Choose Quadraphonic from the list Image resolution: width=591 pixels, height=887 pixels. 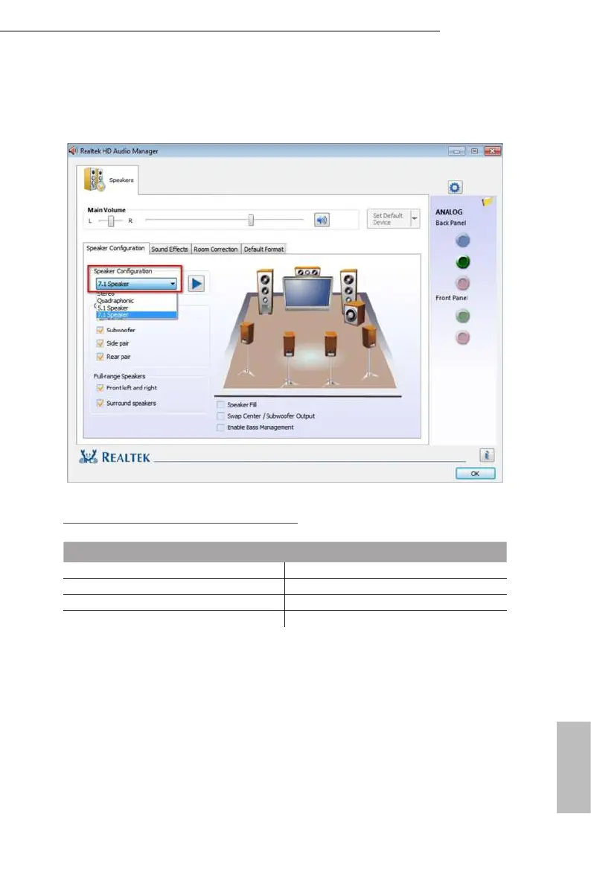click(136, 301)
